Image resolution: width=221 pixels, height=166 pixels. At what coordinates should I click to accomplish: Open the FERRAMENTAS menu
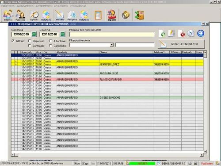(x=78, y=6)
